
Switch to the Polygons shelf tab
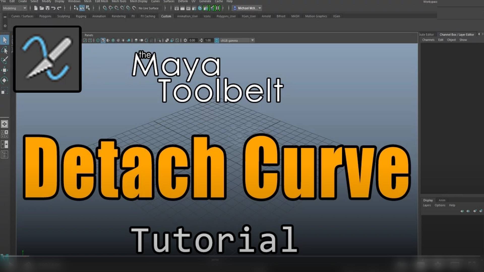click(x=45, y=16)
